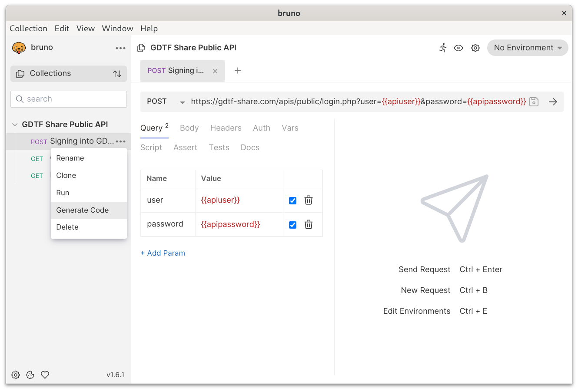Switch to the Tests tab
The width and height of the screenshot is (578, 391).
[x=219, y=148]
